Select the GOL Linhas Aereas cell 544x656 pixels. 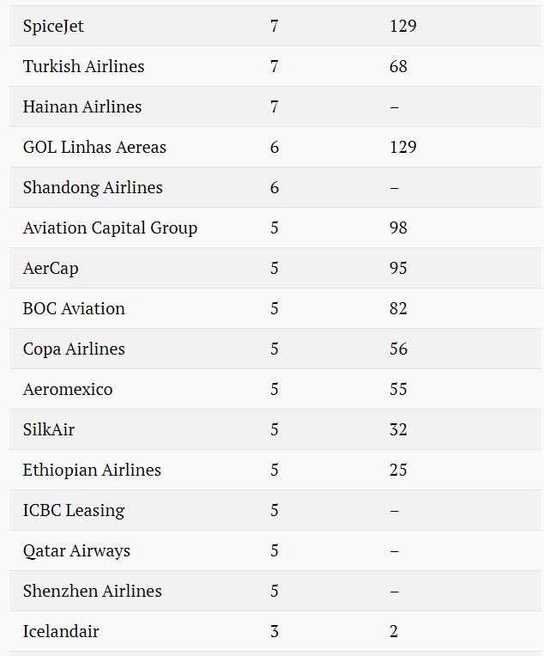coord(94,148)
